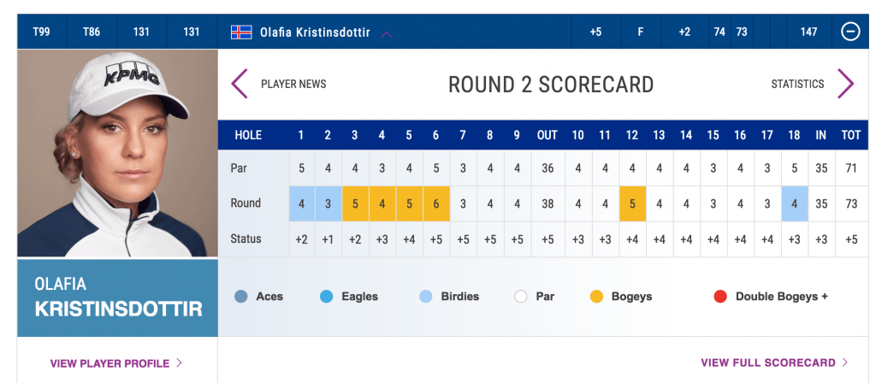Collapse caret next to Olafia Kristinsdottir

click(x=387, y=34)
